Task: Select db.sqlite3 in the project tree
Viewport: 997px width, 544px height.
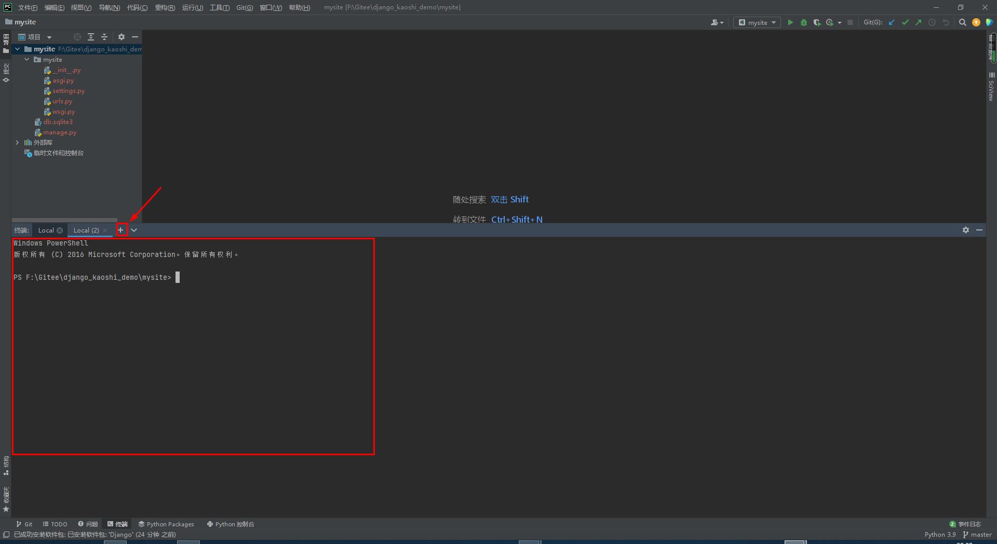Action: click(x=58, y=122)
